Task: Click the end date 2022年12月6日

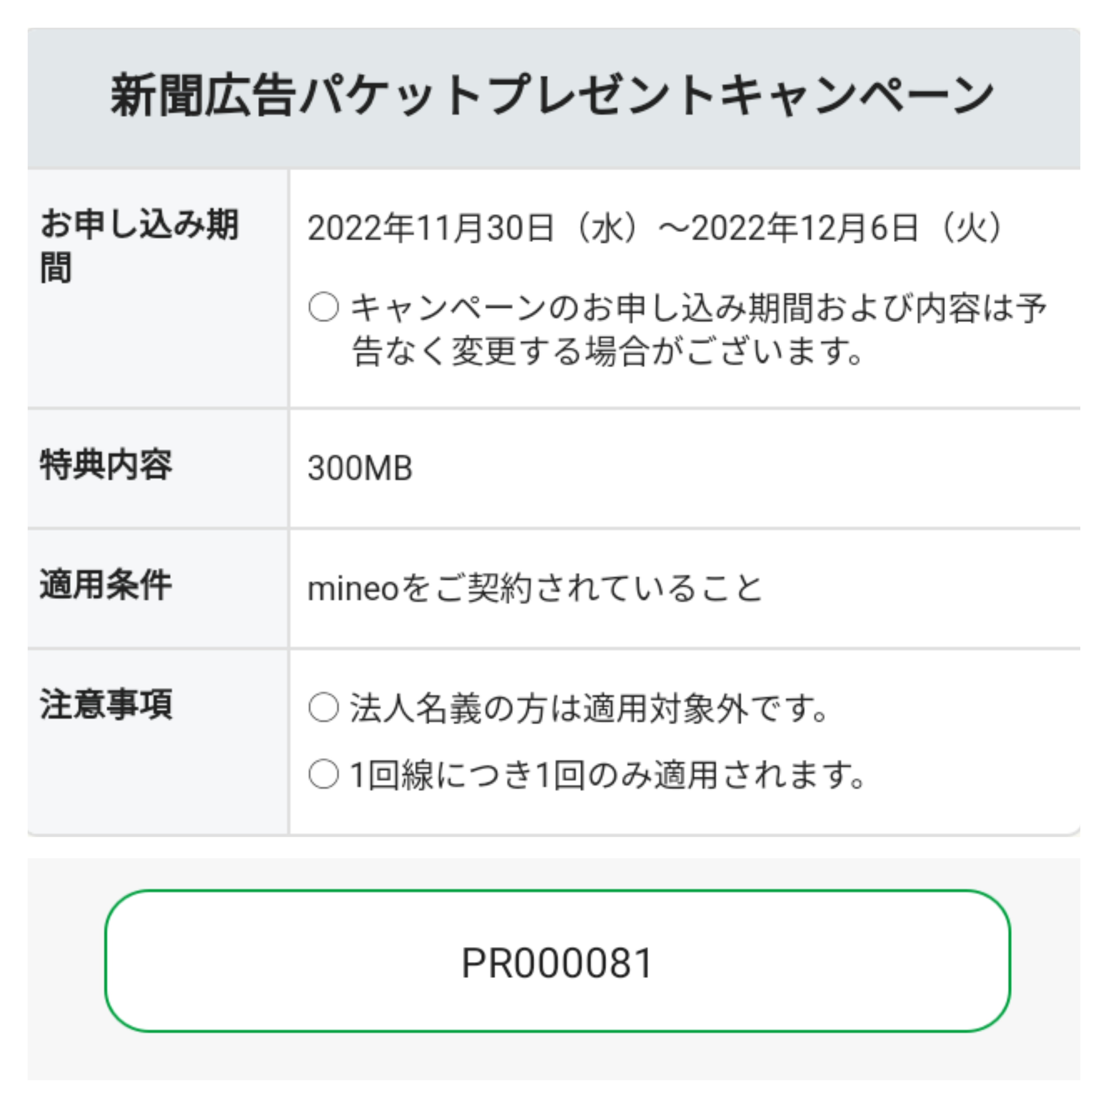Action: (x=804, y=228)
